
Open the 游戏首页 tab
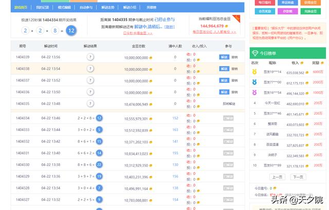(22, 8)
